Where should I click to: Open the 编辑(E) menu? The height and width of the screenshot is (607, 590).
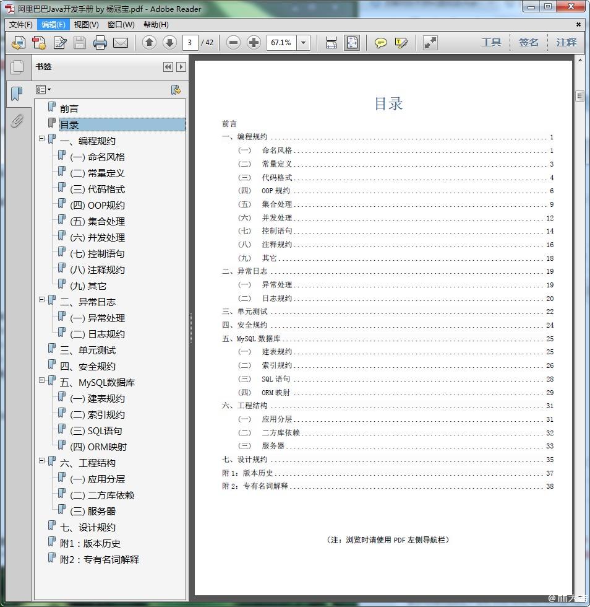coord(53,25)
